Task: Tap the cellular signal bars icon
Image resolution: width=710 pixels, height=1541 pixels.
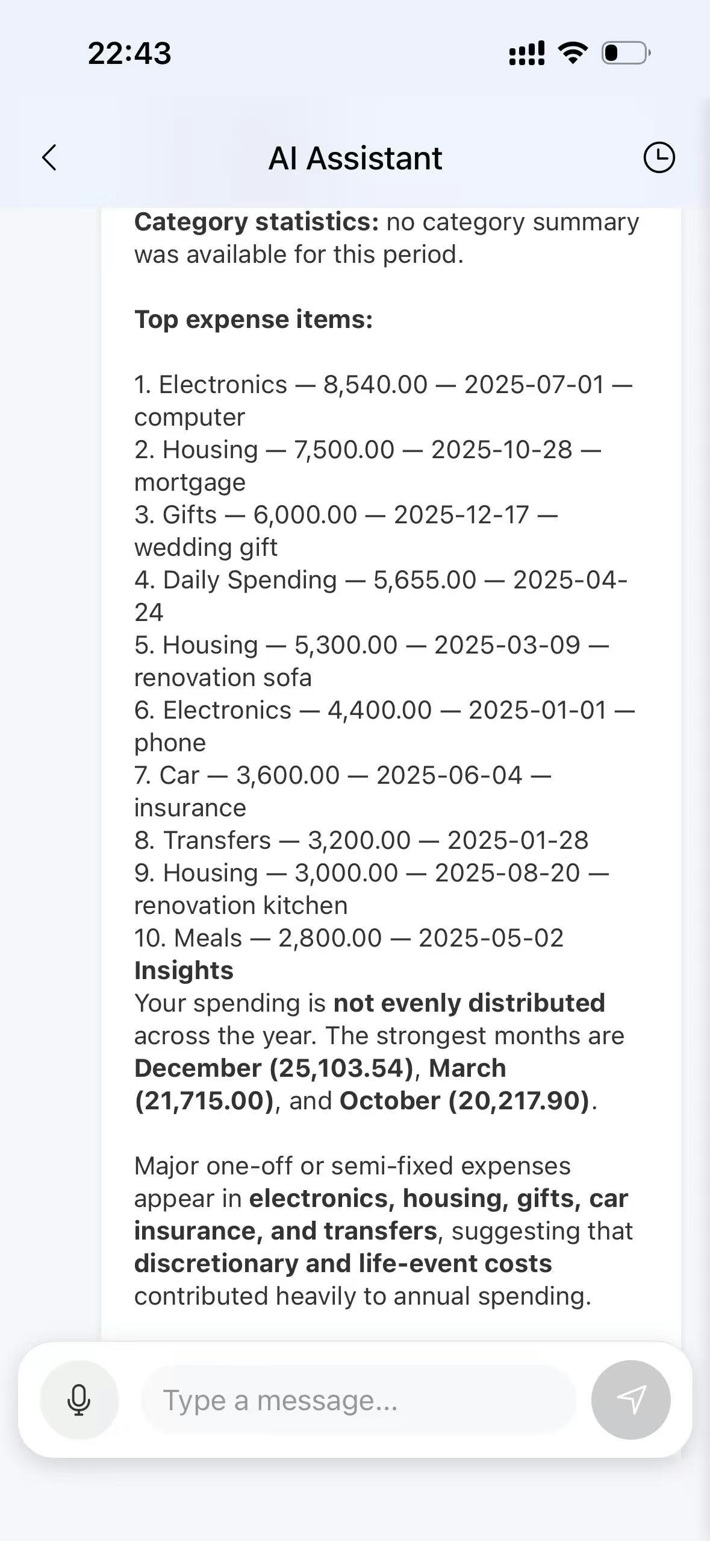Action: [527, 53]
